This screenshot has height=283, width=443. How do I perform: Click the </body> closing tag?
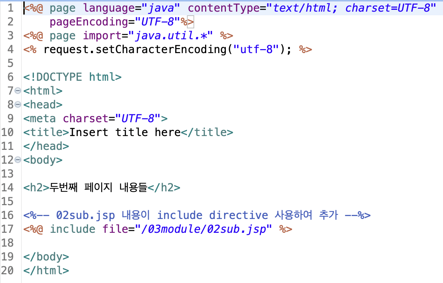47,257
